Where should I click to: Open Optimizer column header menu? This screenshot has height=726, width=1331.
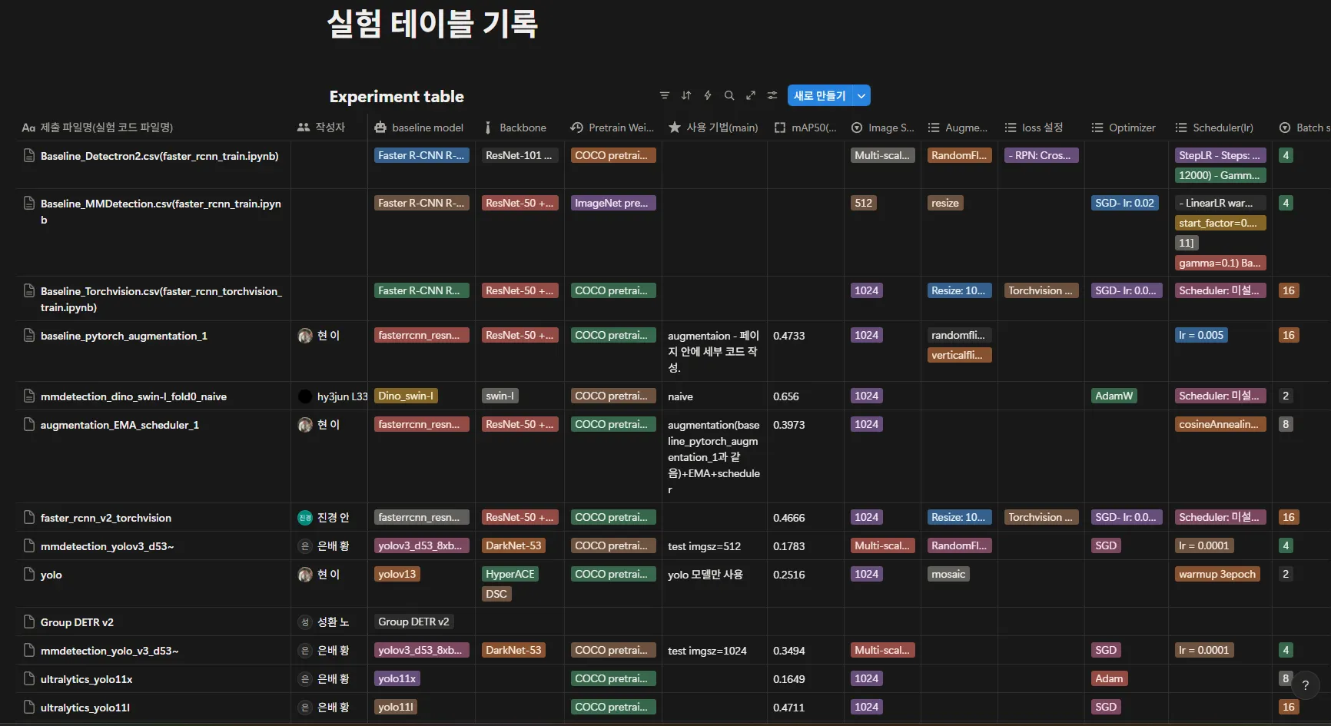point(1124,128)
